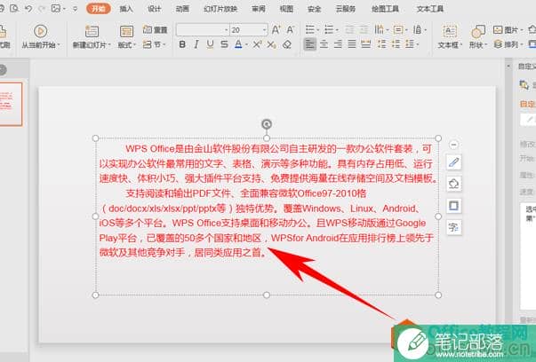Click the Shapes (形状) icon
The height and width of the screenshot is (362, 536).
pyautogui.click(x=478, y=31)
